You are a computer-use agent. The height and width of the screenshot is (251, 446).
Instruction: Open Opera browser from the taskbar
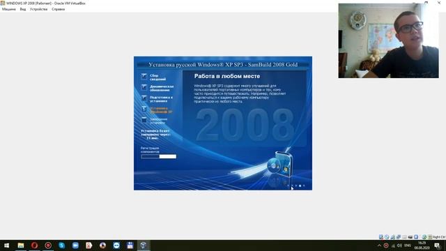point(34,245)
